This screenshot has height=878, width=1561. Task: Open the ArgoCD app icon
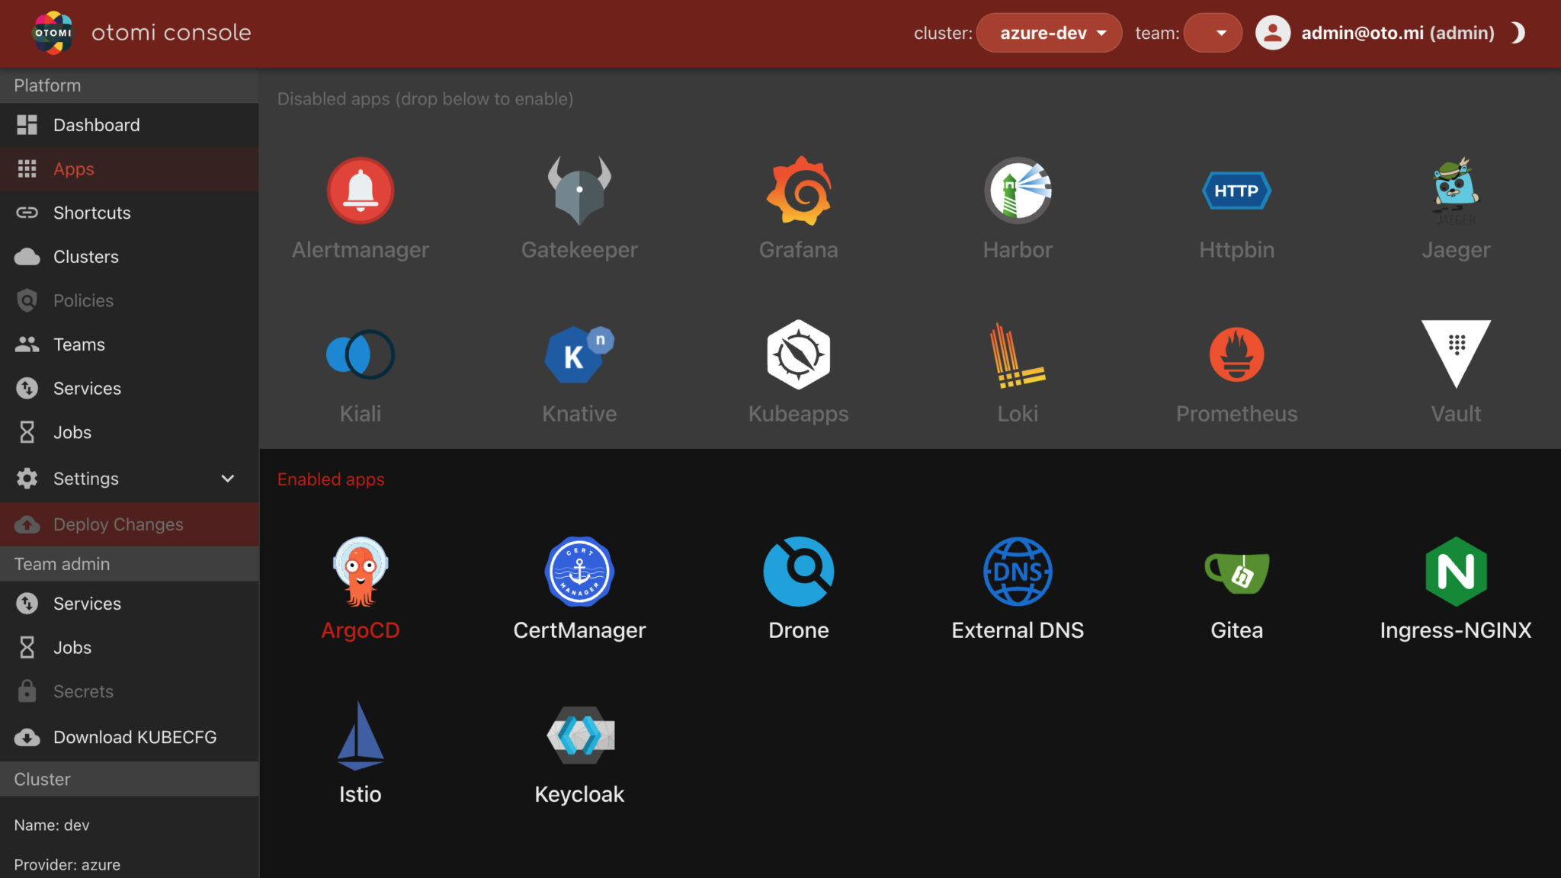361,572
